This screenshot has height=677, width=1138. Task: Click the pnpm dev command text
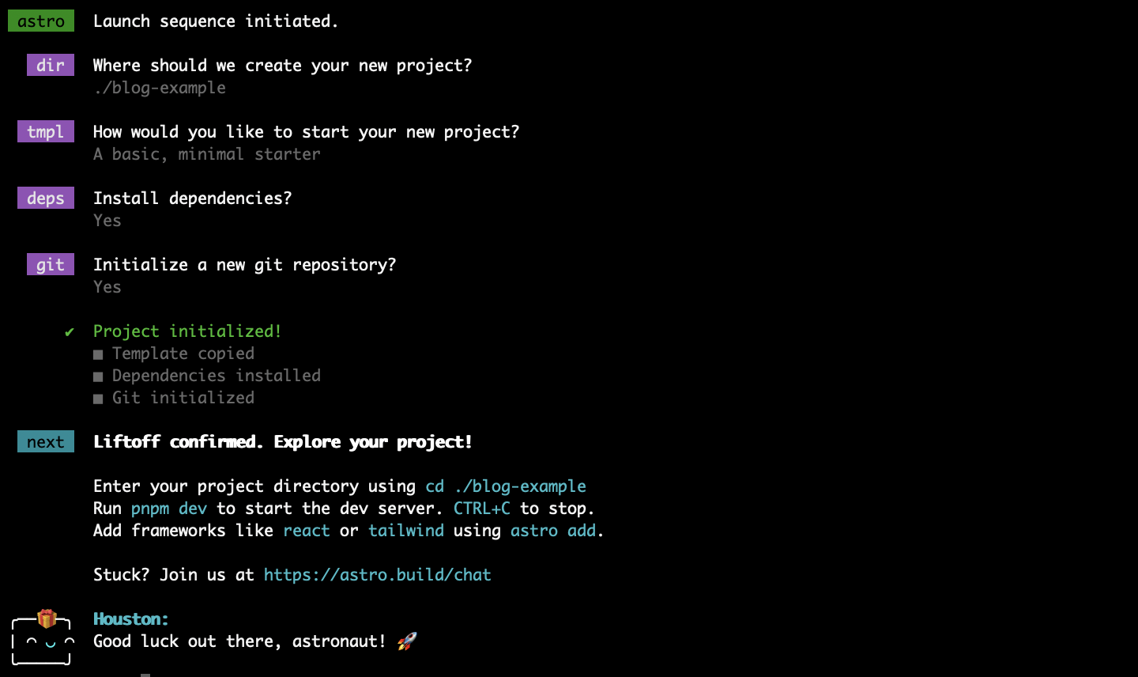(169, 509)
